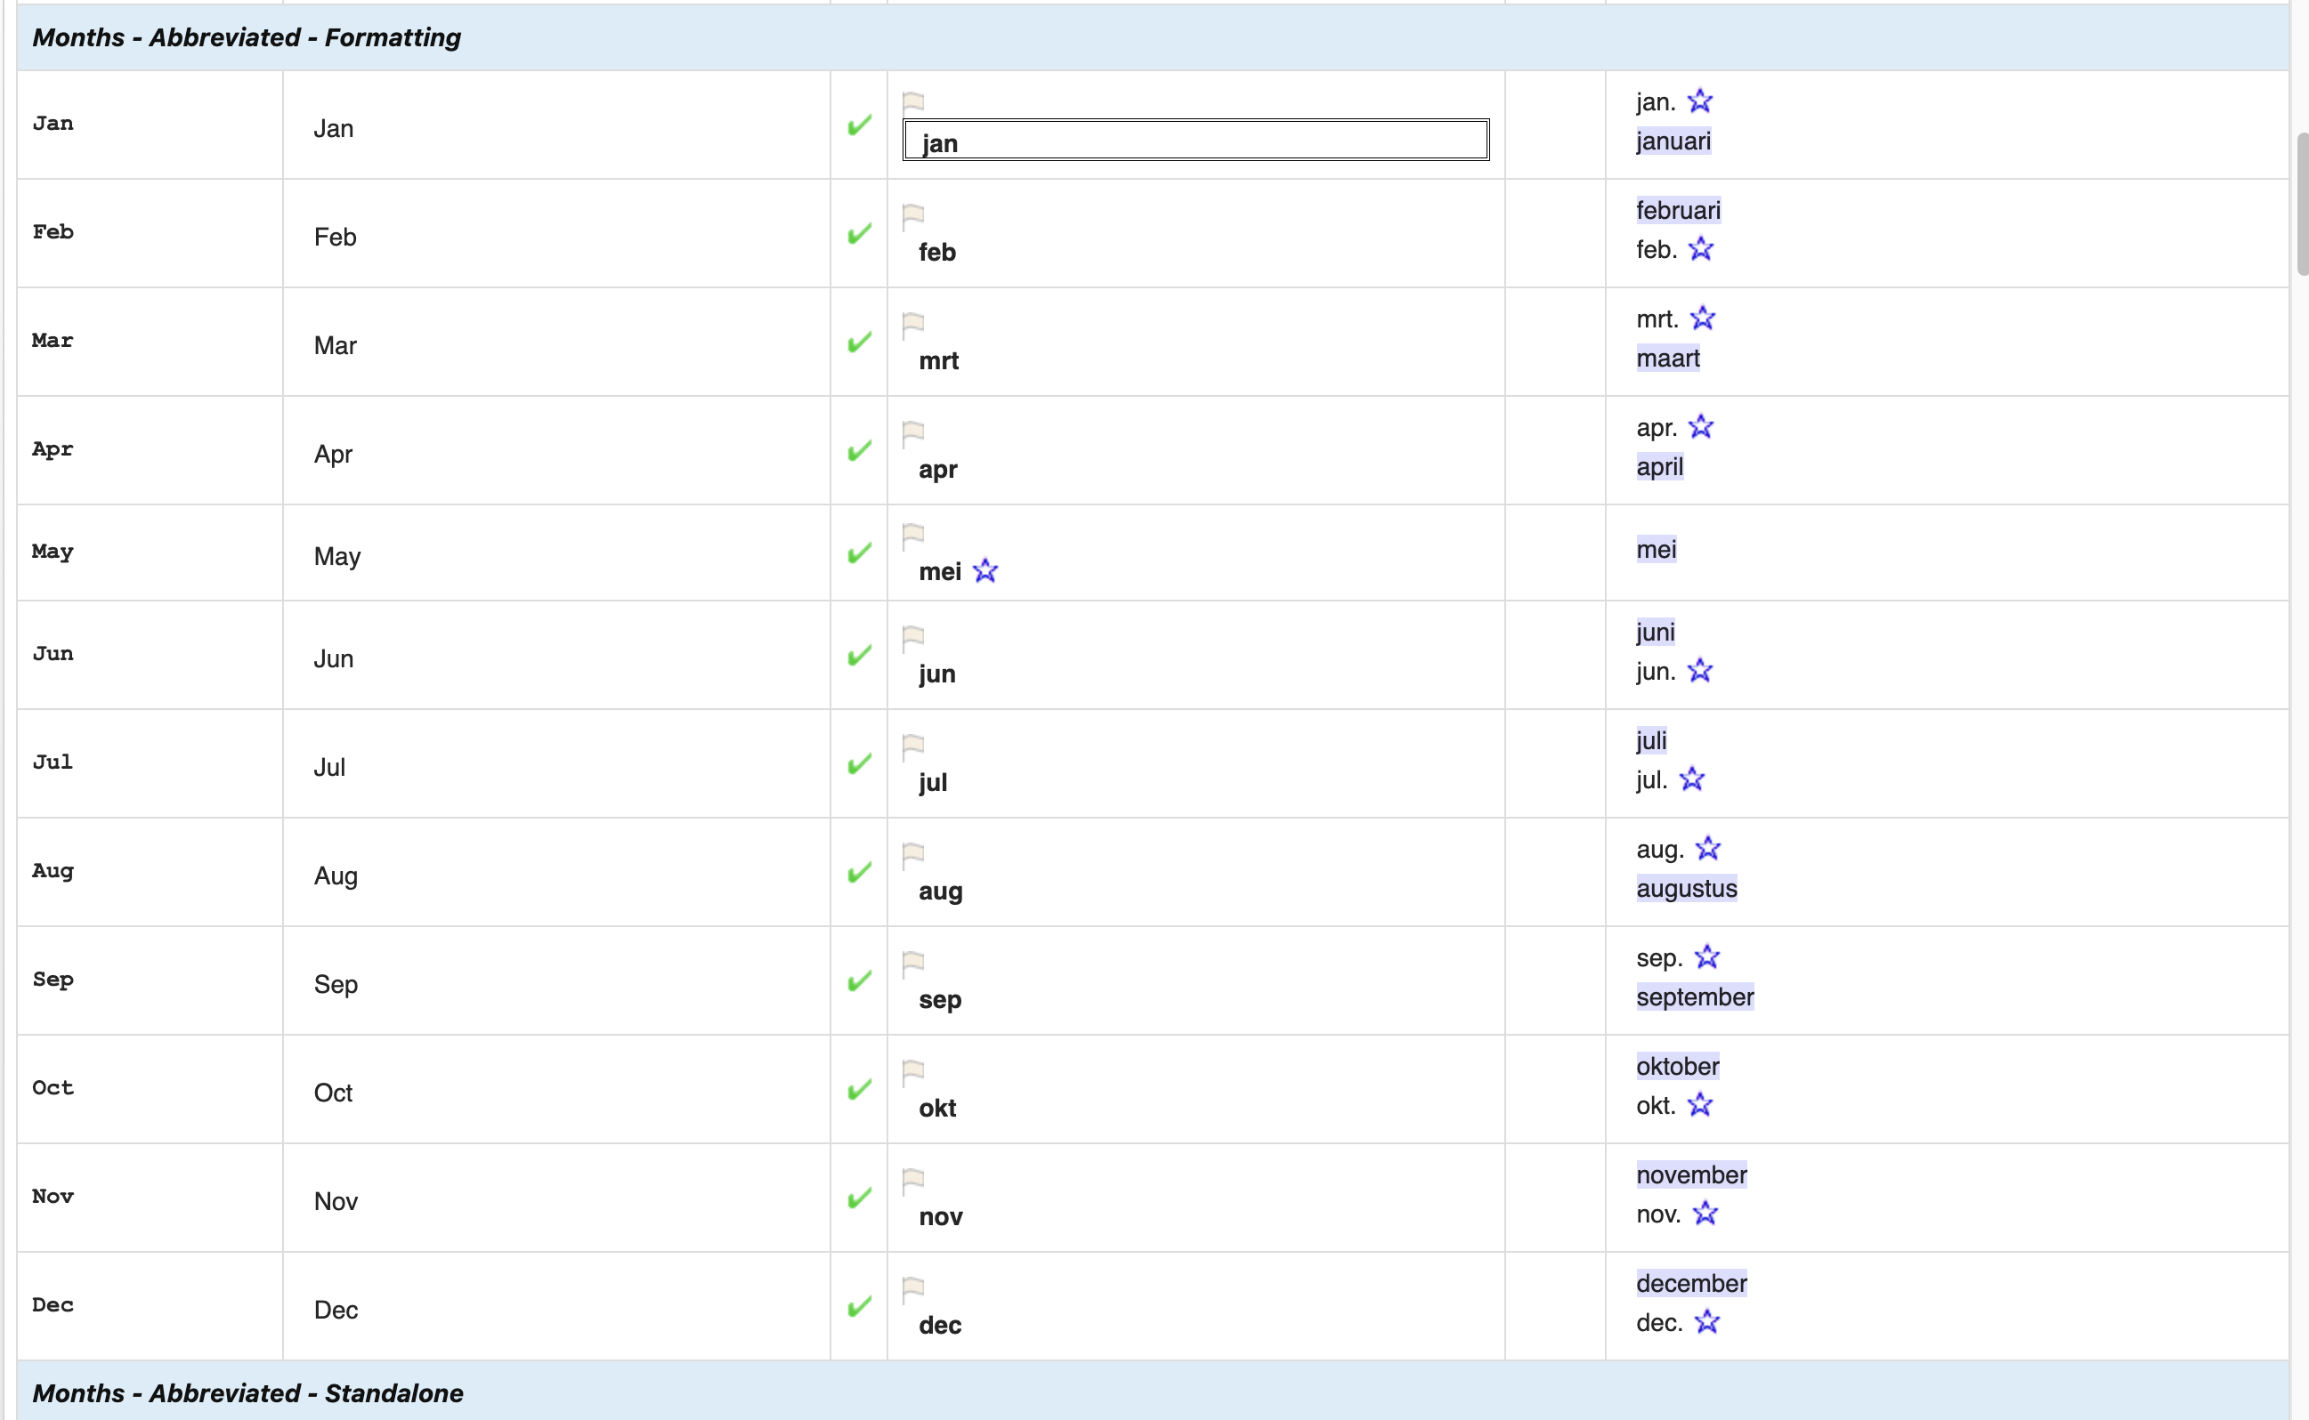Click inside the "jan" text input field
Screen dimensions: 2309x1420
[x=1193, y=141]
